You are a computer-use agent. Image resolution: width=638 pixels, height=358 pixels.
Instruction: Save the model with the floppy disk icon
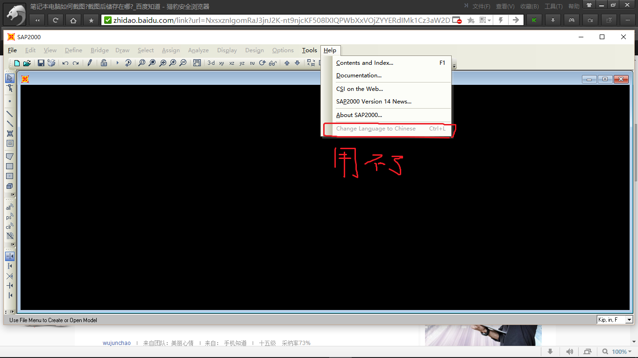(x=41, y=63)
